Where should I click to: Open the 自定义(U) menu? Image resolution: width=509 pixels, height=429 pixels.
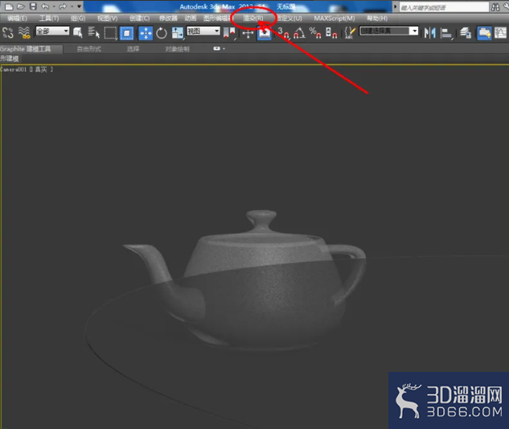coord(289,19)
